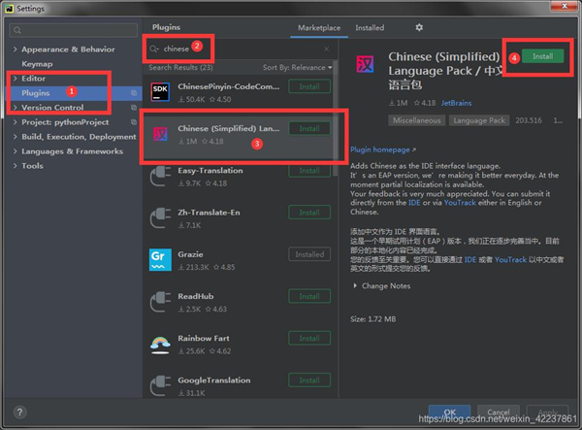Screen dimensions: 582x430
Task: Open the Plugin homepage link
Action: click(381, 149)
